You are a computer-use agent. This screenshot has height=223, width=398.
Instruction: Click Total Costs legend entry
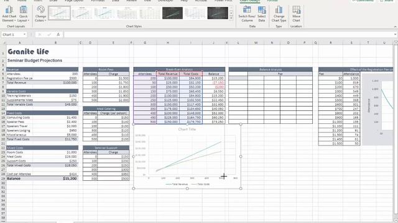(200, 184)
